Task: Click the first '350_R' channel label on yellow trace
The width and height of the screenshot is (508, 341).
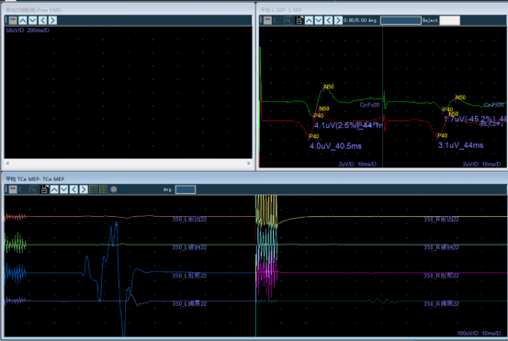Action: 441,220
